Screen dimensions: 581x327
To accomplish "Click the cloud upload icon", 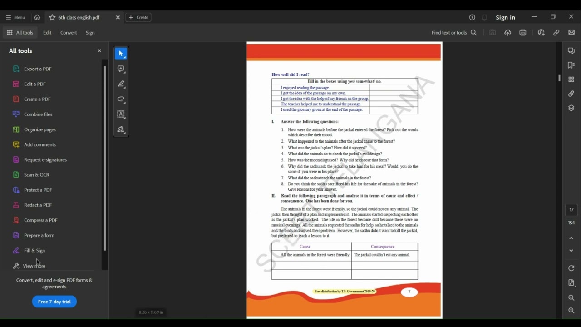I will point(507,33).
